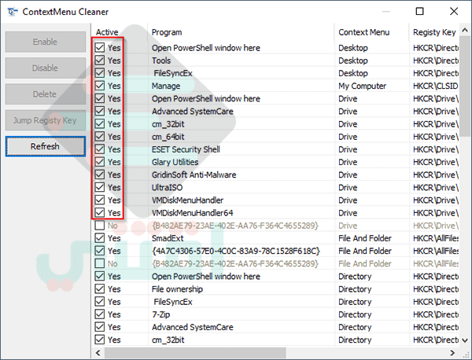
Task: Click the Delete button
Action: pyautogui.click(x=45, y=94)
